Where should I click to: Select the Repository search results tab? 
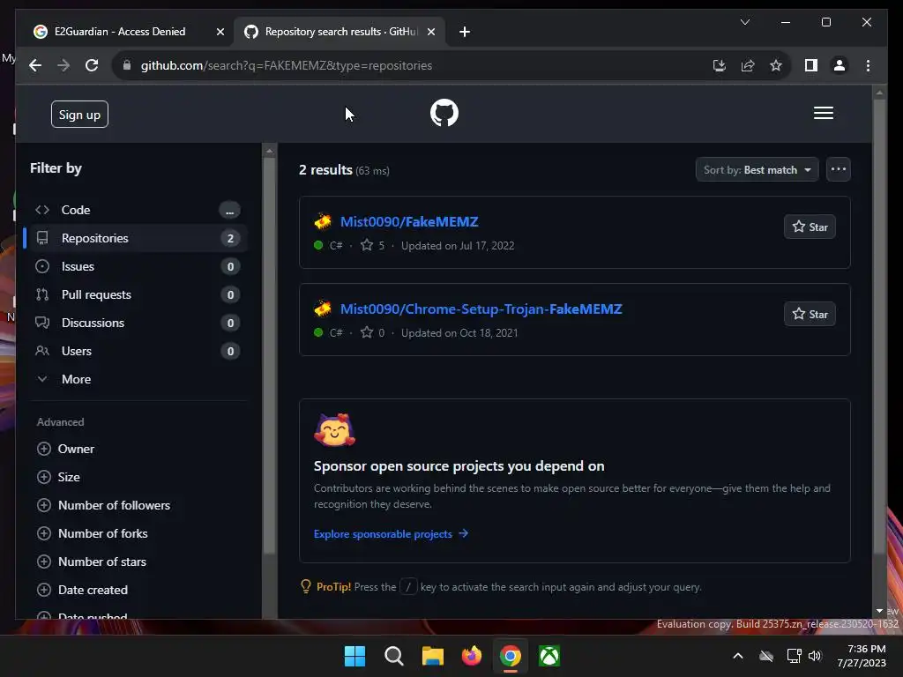click(341, 32)
